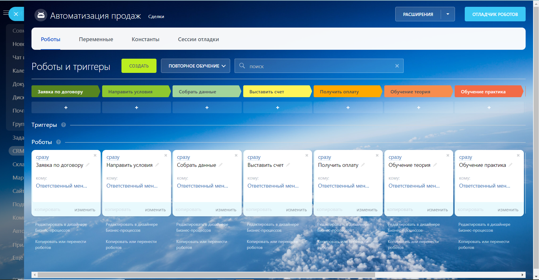Open the сразу timing selector on Собрать данные

point(183,157)
